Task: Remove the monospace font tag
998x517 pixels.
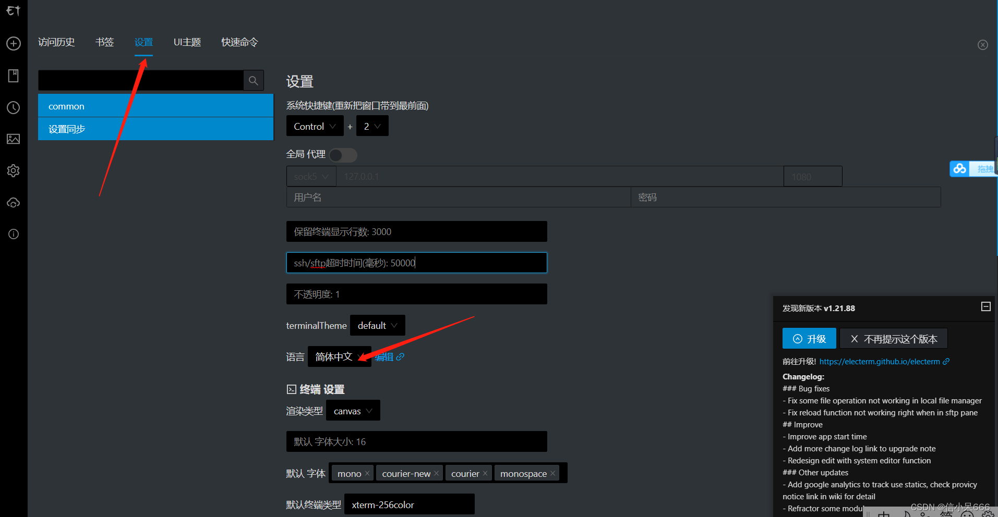Action: pyautogui.click(x=553, y=473)
